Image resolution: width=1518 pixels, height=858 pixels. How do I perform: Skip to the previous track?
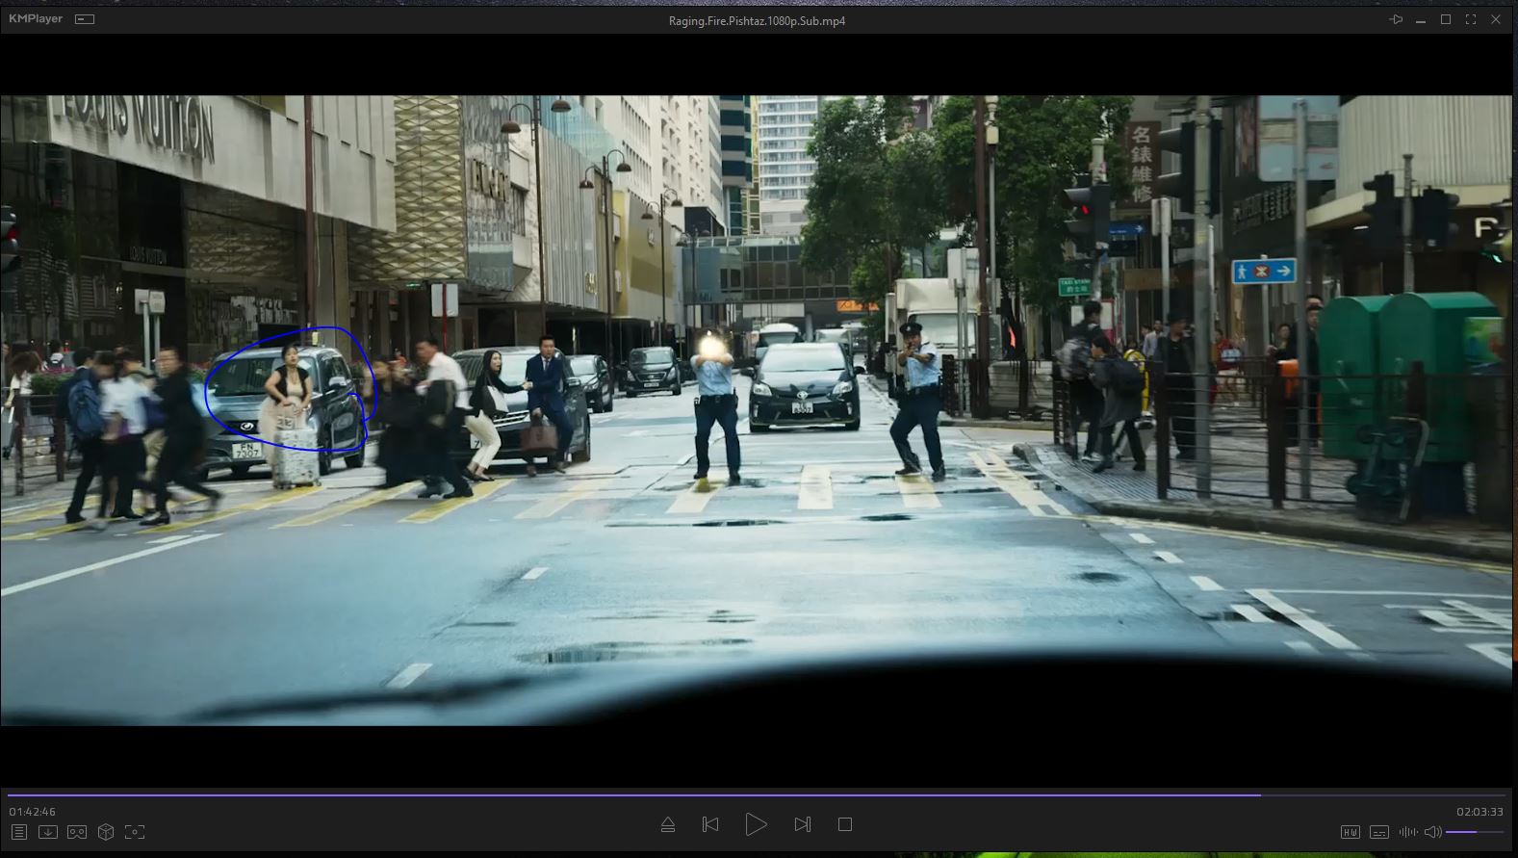(x=710, y=824)
